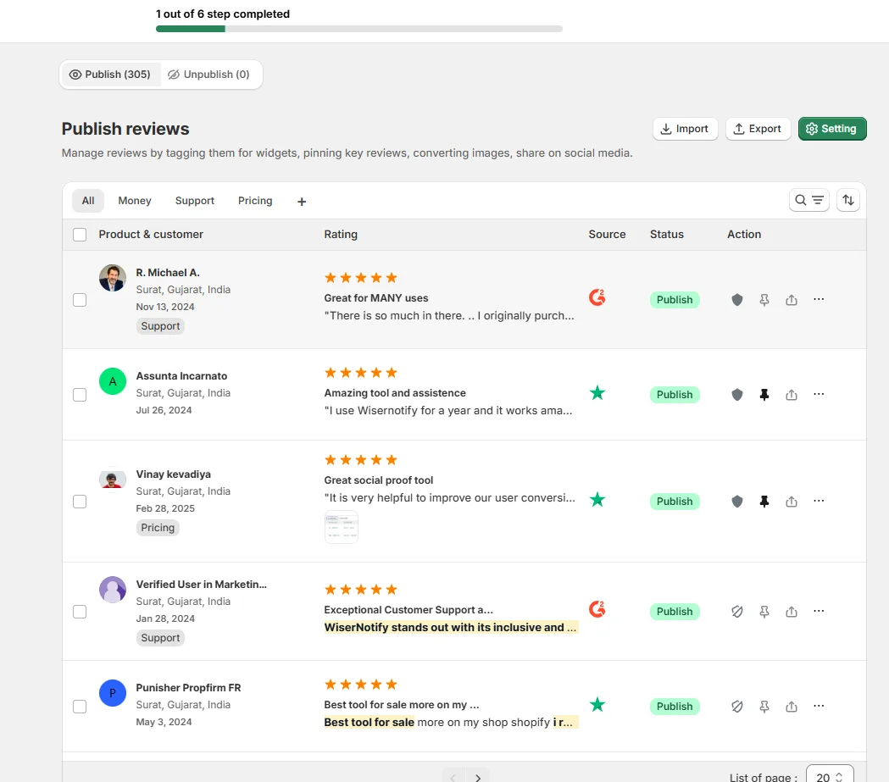The width and height of the screenshot is (889, 782).
Task: Tick the checkbox for Vinay kevadiya
Action: click(x=80, y=502)
